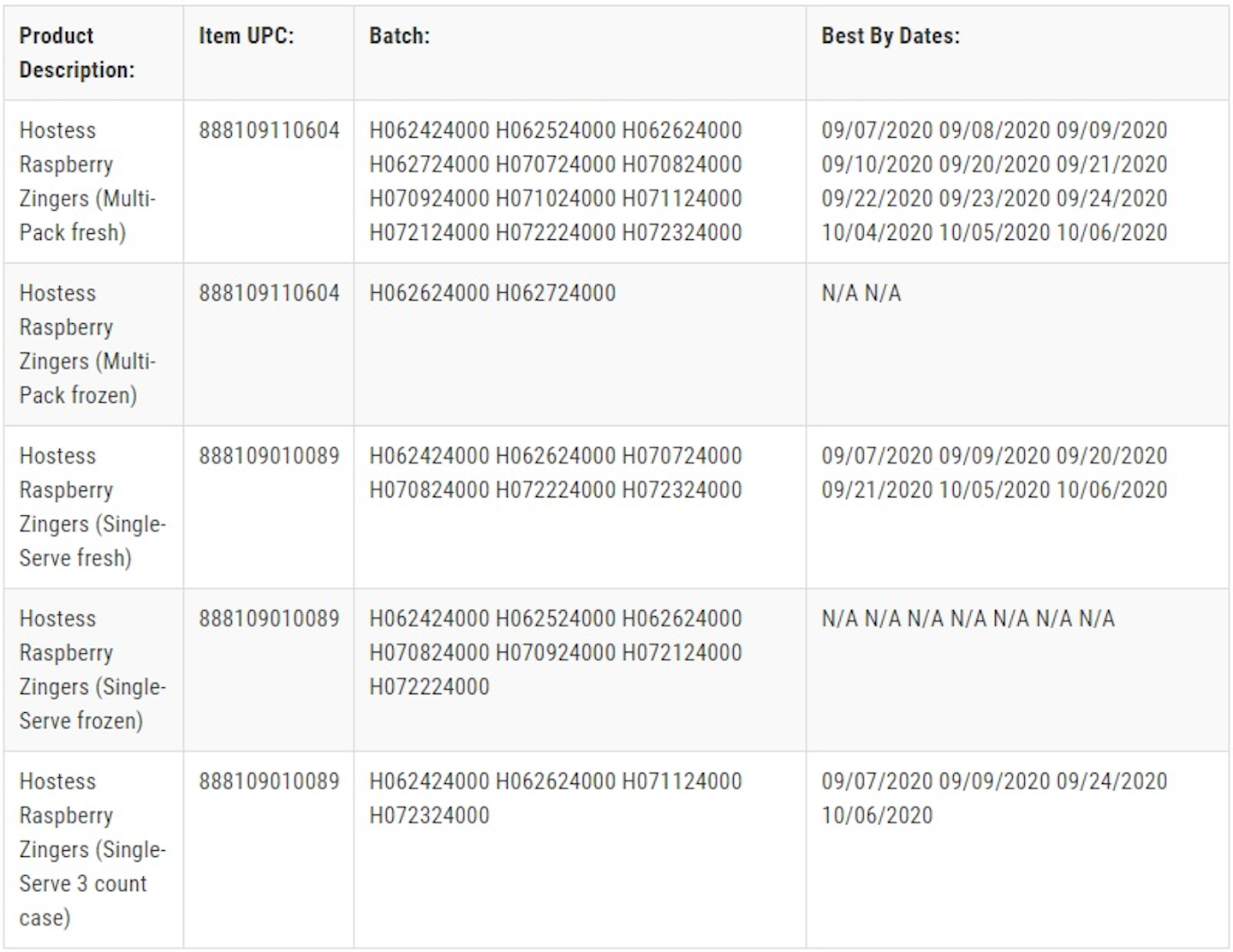This screenshot has width=1233, height=952.
Task: Select Single-Serve 3 count case description cell
Action: (93, 849)
